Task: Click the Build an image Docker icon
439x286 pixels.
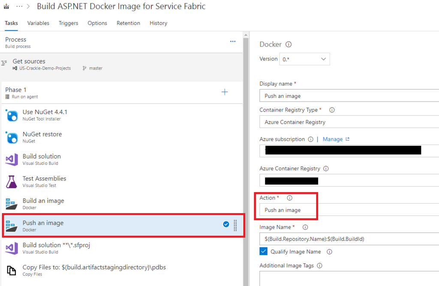Action: tap(12, 204)
